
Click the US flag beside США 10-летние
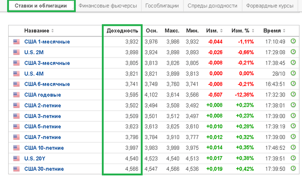(x=16, y=148)
